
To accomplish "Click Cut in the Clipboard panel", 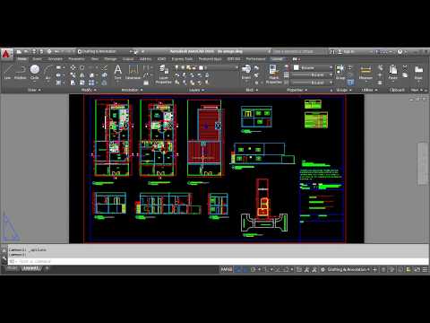I will pyautogui.click(x=405, y=67).
